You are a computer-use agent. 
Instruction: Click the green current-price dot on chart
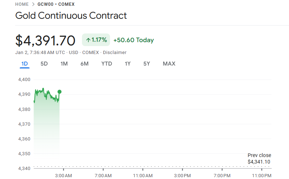click(x=59, y=92)
